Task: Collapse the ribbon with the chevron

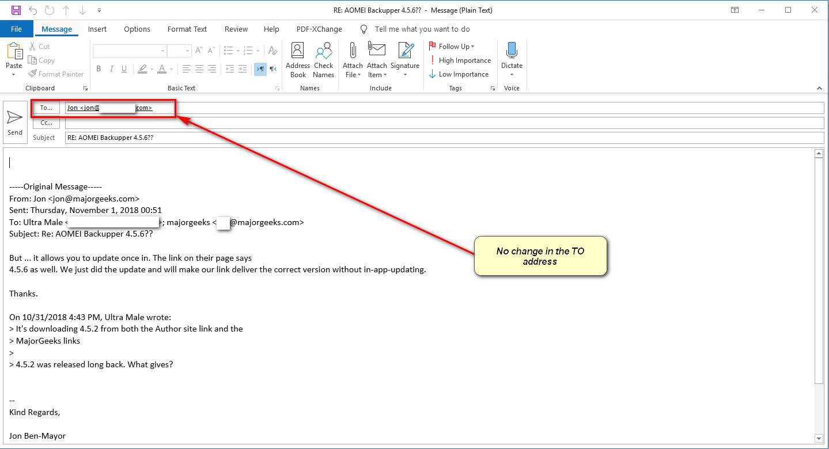Action: [819, 89]
